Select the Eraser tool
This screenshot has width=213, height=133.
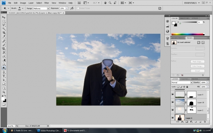(4, 56)
